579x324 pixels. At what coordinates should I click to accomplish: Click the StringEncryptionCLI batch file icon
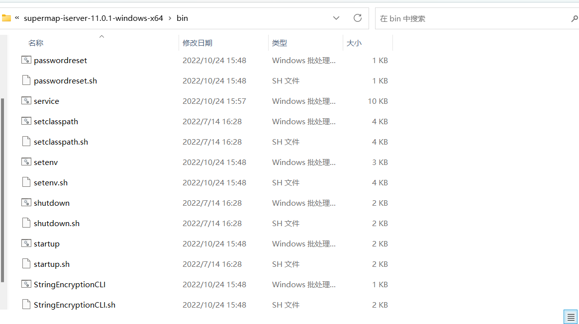point(26,284)
